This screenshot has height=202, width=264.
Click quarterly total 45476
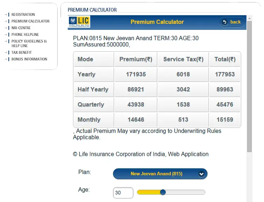tap(225, 104)
